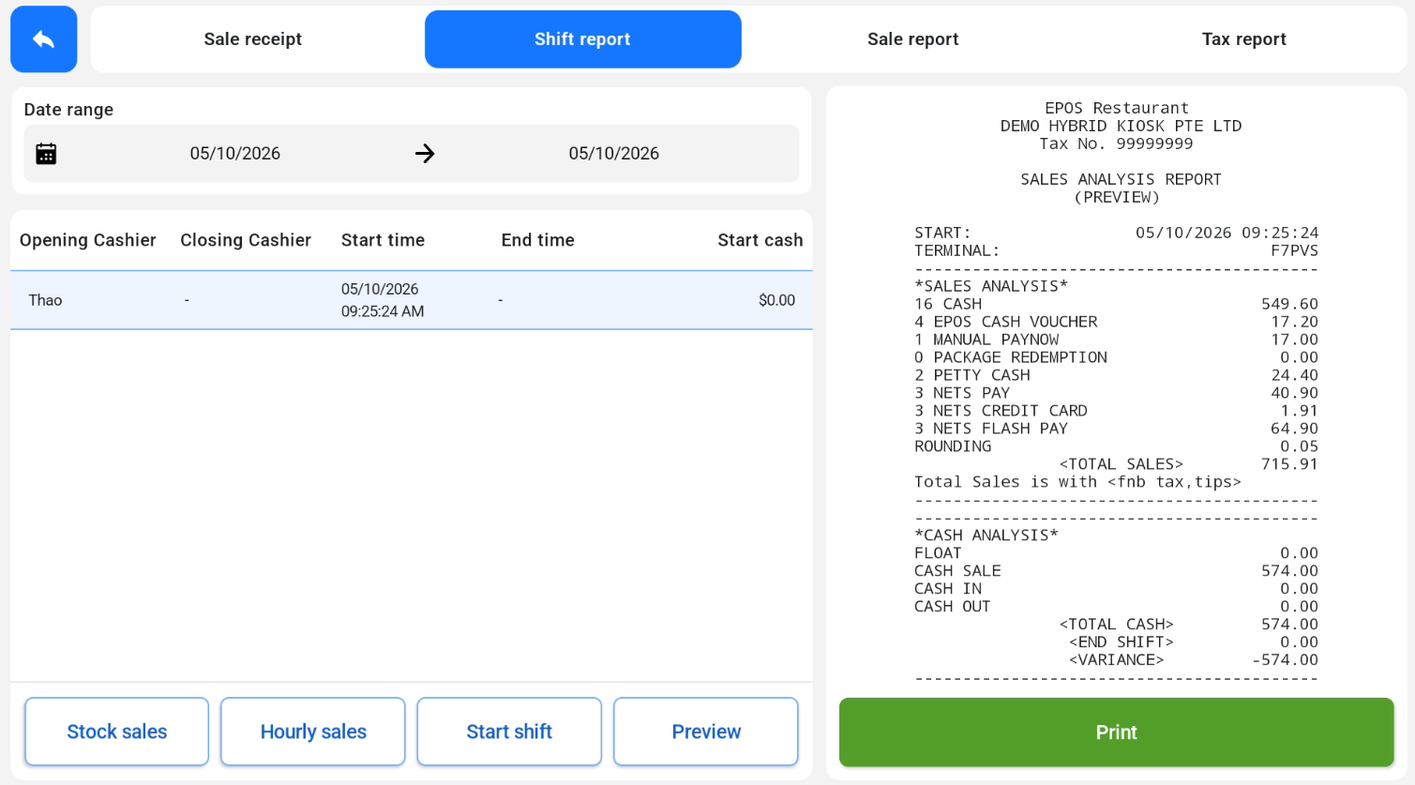Switch to the Sale receipt tab
This screenshot has height=785, width=1415.
pyautogui.click(x=253, y=39)
